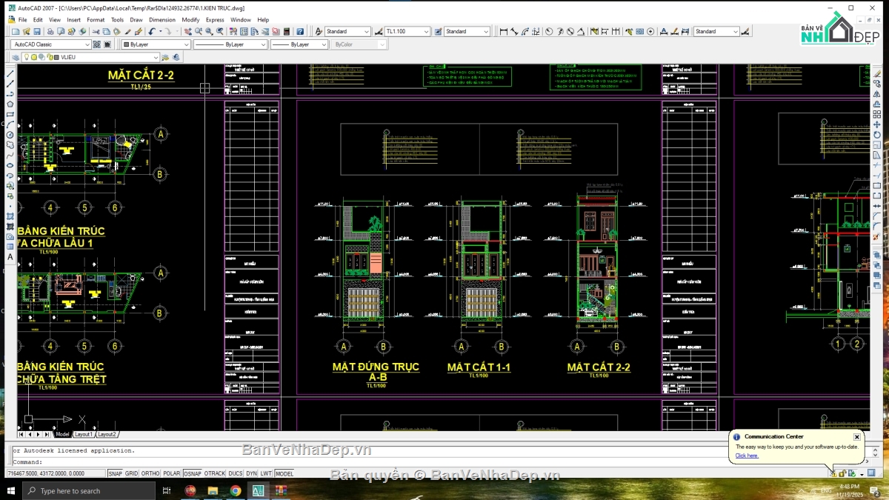889x500 pixels.
Task: Click the first-tab navigation arrow
Action: (x=21, y=434)
